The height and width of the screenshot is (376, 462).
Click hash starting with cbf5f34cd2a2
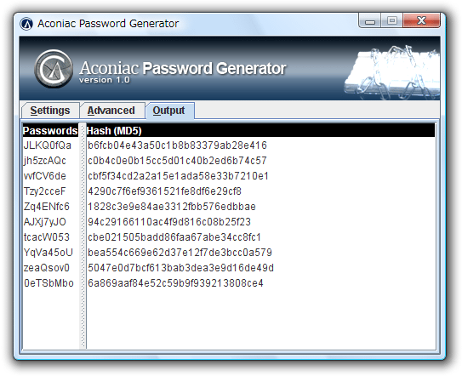pyautogui.click(x=179, y=176)
